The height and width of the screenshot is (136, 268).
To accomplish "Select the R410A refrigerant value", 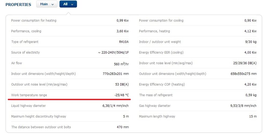I will pyautogui.click(x=124, y=42).
